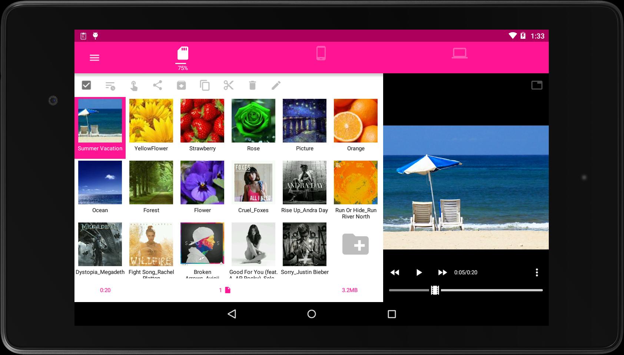Click the copy icon in toolbar

tap(205, 86)
